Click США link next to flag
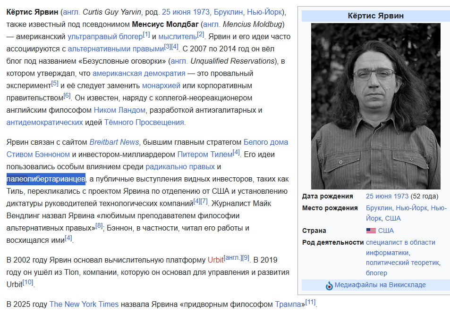 pyautogui.click(x=386, y=231)
